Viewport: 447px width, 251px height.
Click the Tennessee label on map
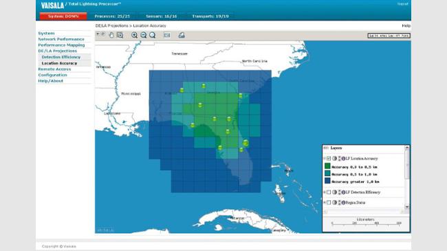pos(179,53)
